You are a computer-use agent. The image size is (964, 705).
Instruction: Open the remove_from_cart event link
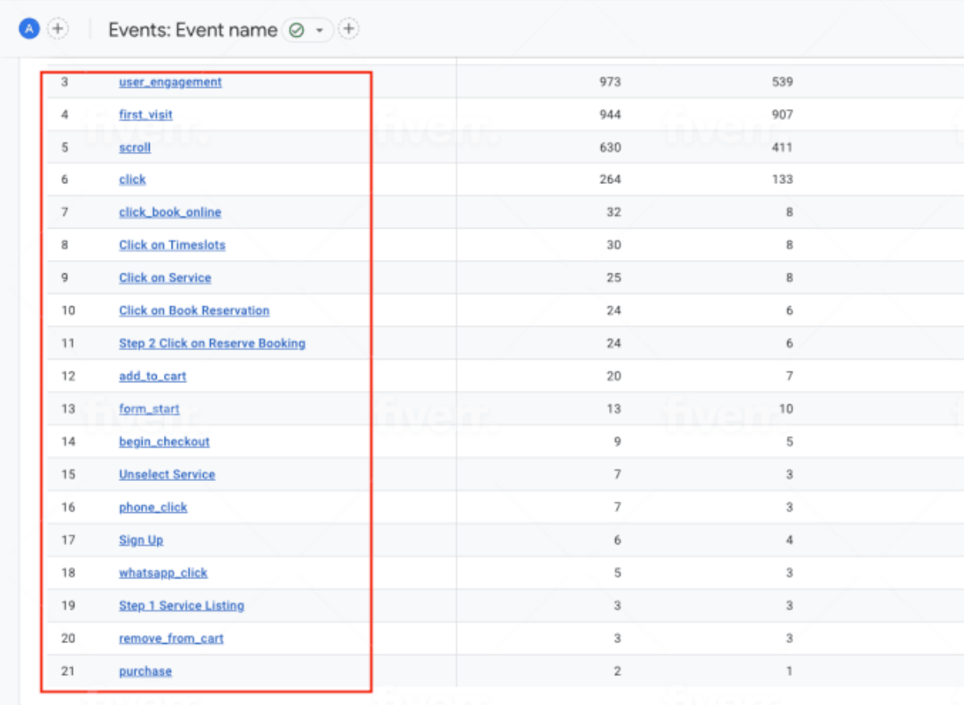[x=171, y=638]
